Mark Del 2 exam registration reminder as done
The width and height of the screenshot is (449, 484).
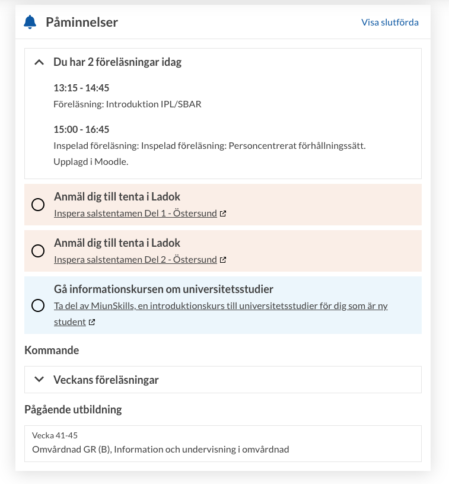pos(38,251)
